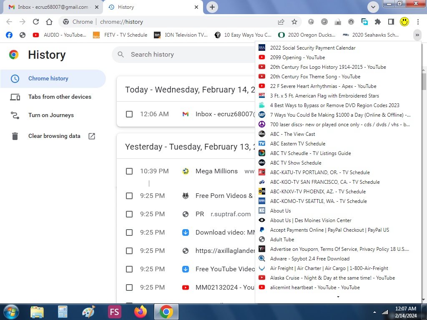Viewport: 427px width, 320px height.
Task: Open Calculator from the taskbar
Action: coord(63,312)
